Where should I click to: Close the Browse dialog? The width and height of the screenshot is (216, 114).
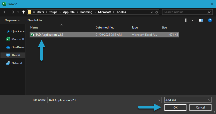212,4
